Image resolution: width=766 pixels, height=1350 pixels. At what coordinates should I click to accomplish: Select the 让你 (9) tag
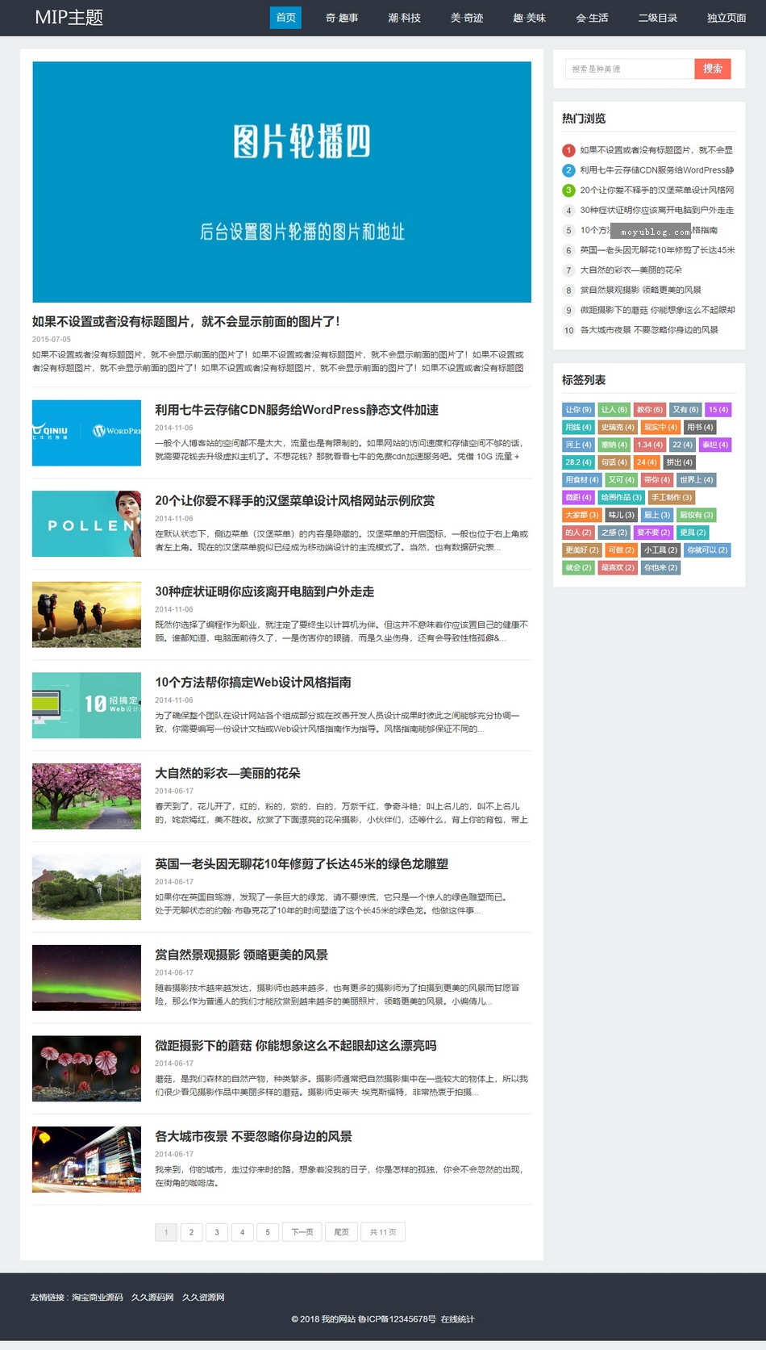click(x=578, y=410)
